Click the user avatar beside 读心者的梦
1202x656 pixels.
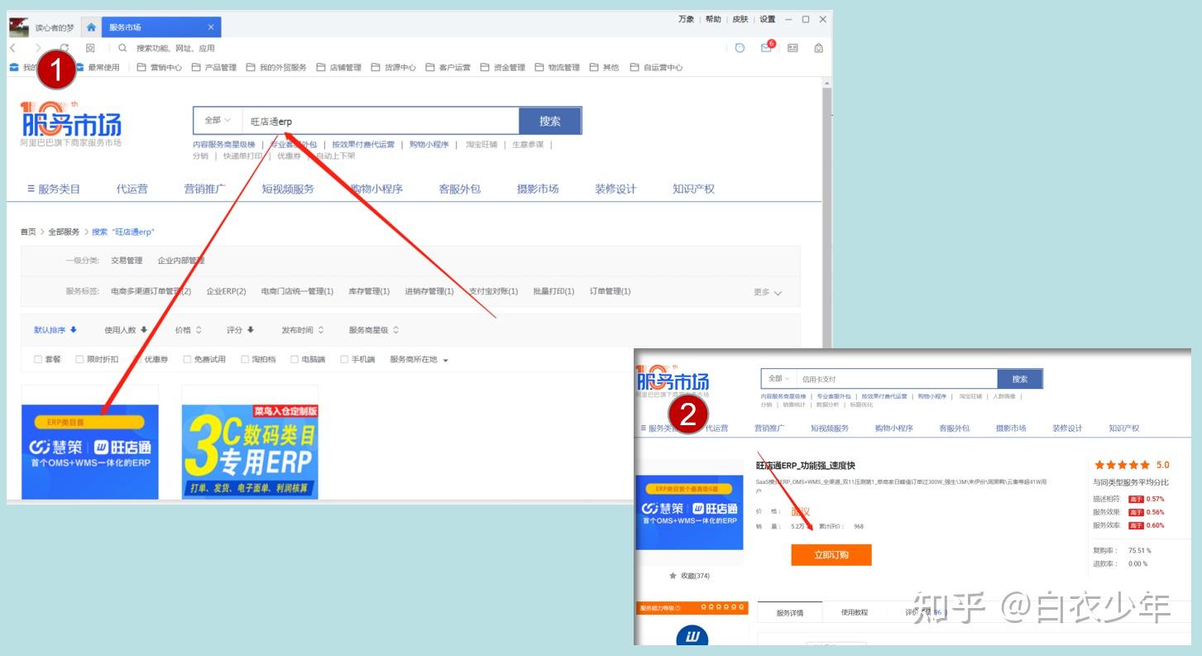pos(19,27)
